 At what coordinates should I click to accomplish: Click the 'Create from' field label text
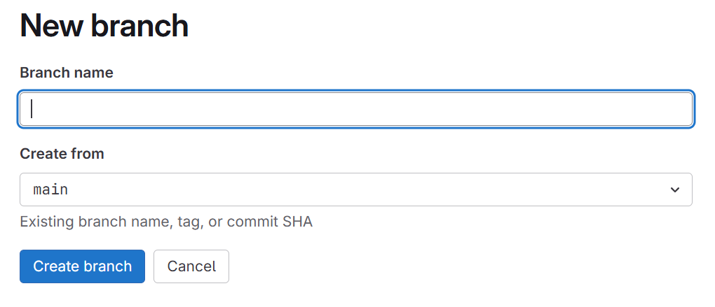[x=62, y=154]
